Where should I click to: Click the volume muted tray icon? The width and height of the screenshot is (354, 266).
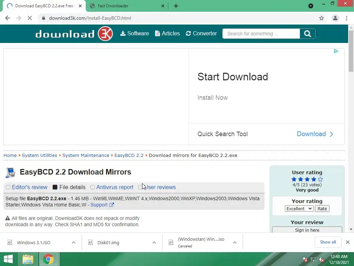322,259
